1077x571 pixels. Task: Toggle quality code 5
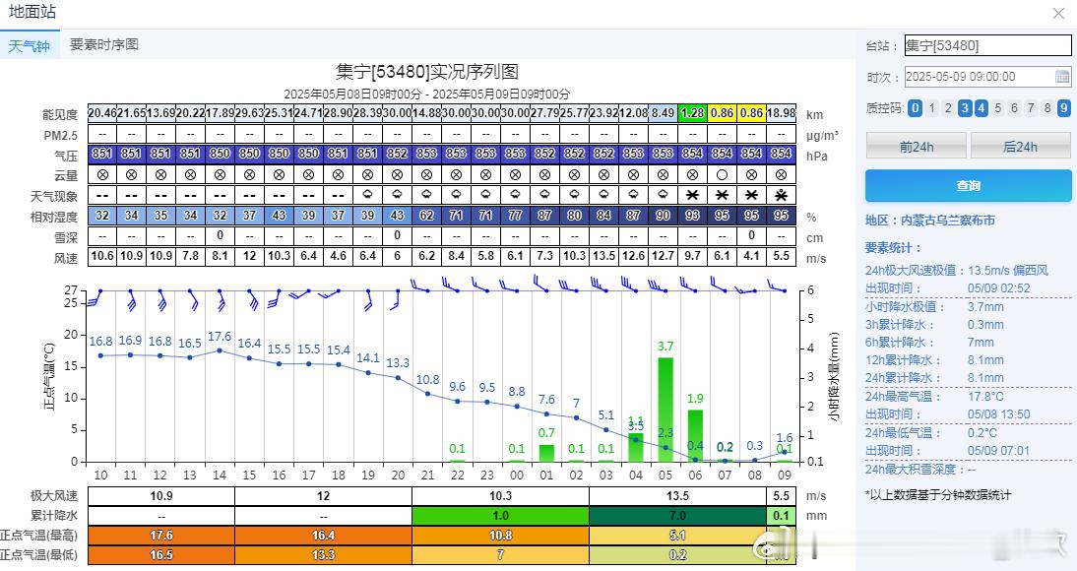[998, 108]
